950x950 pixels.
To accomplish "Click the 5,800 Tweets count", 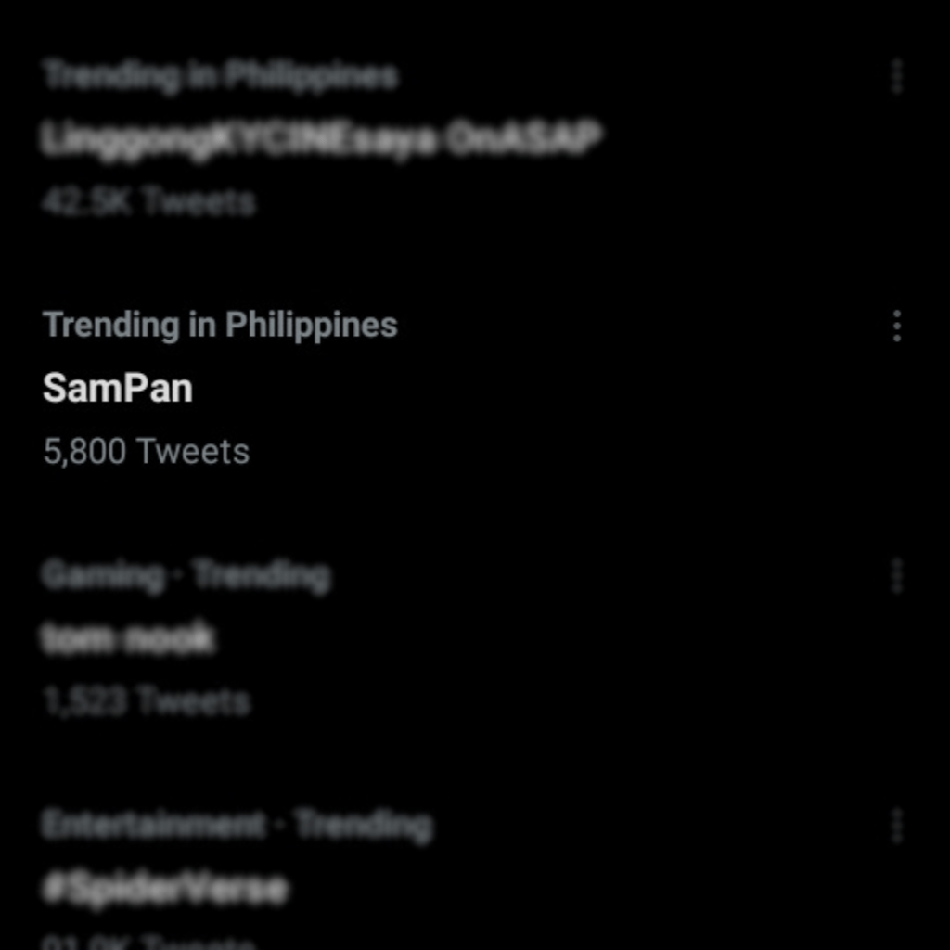I will pyautogui.click(x=146, y=452).
